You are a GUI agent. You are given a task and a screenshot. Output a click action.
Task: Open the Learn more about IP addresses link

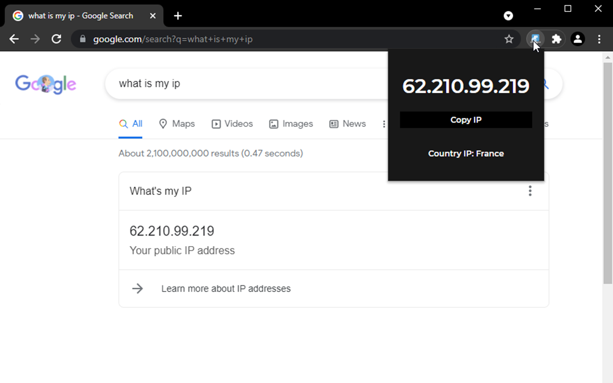[x=226, y=288]
